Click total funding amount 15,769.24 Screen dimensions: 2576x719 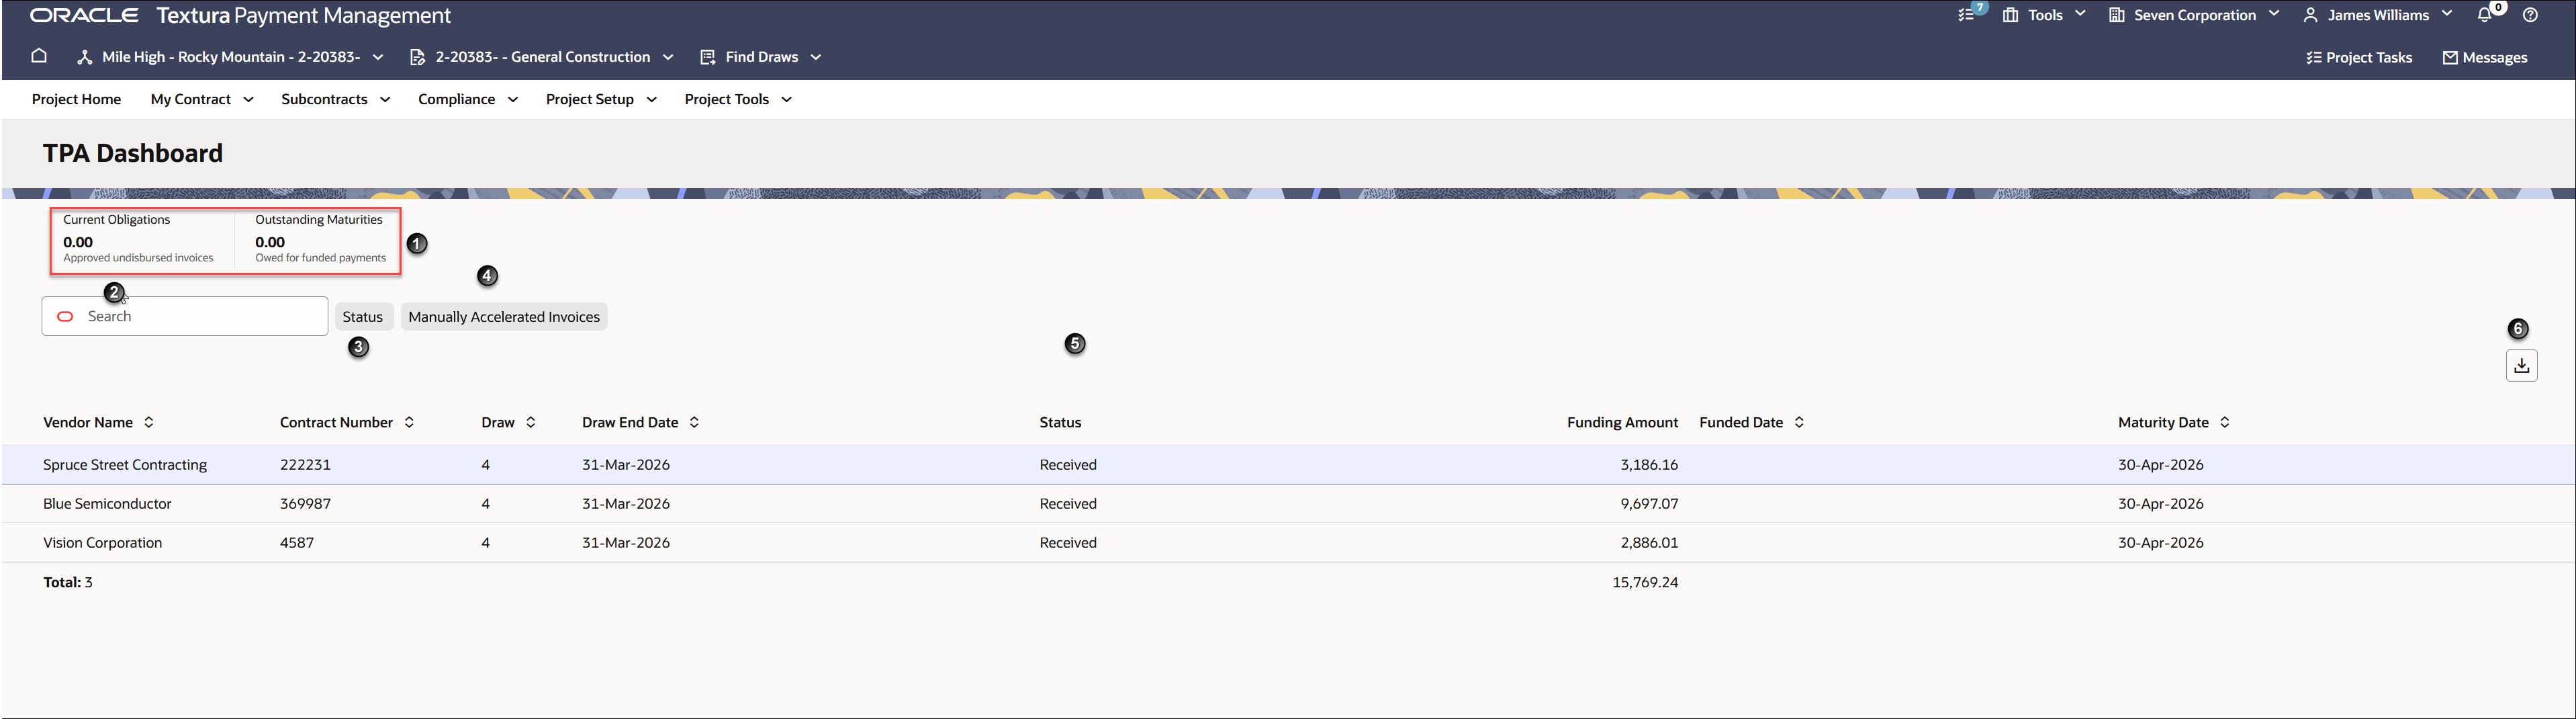(1645, 582)
